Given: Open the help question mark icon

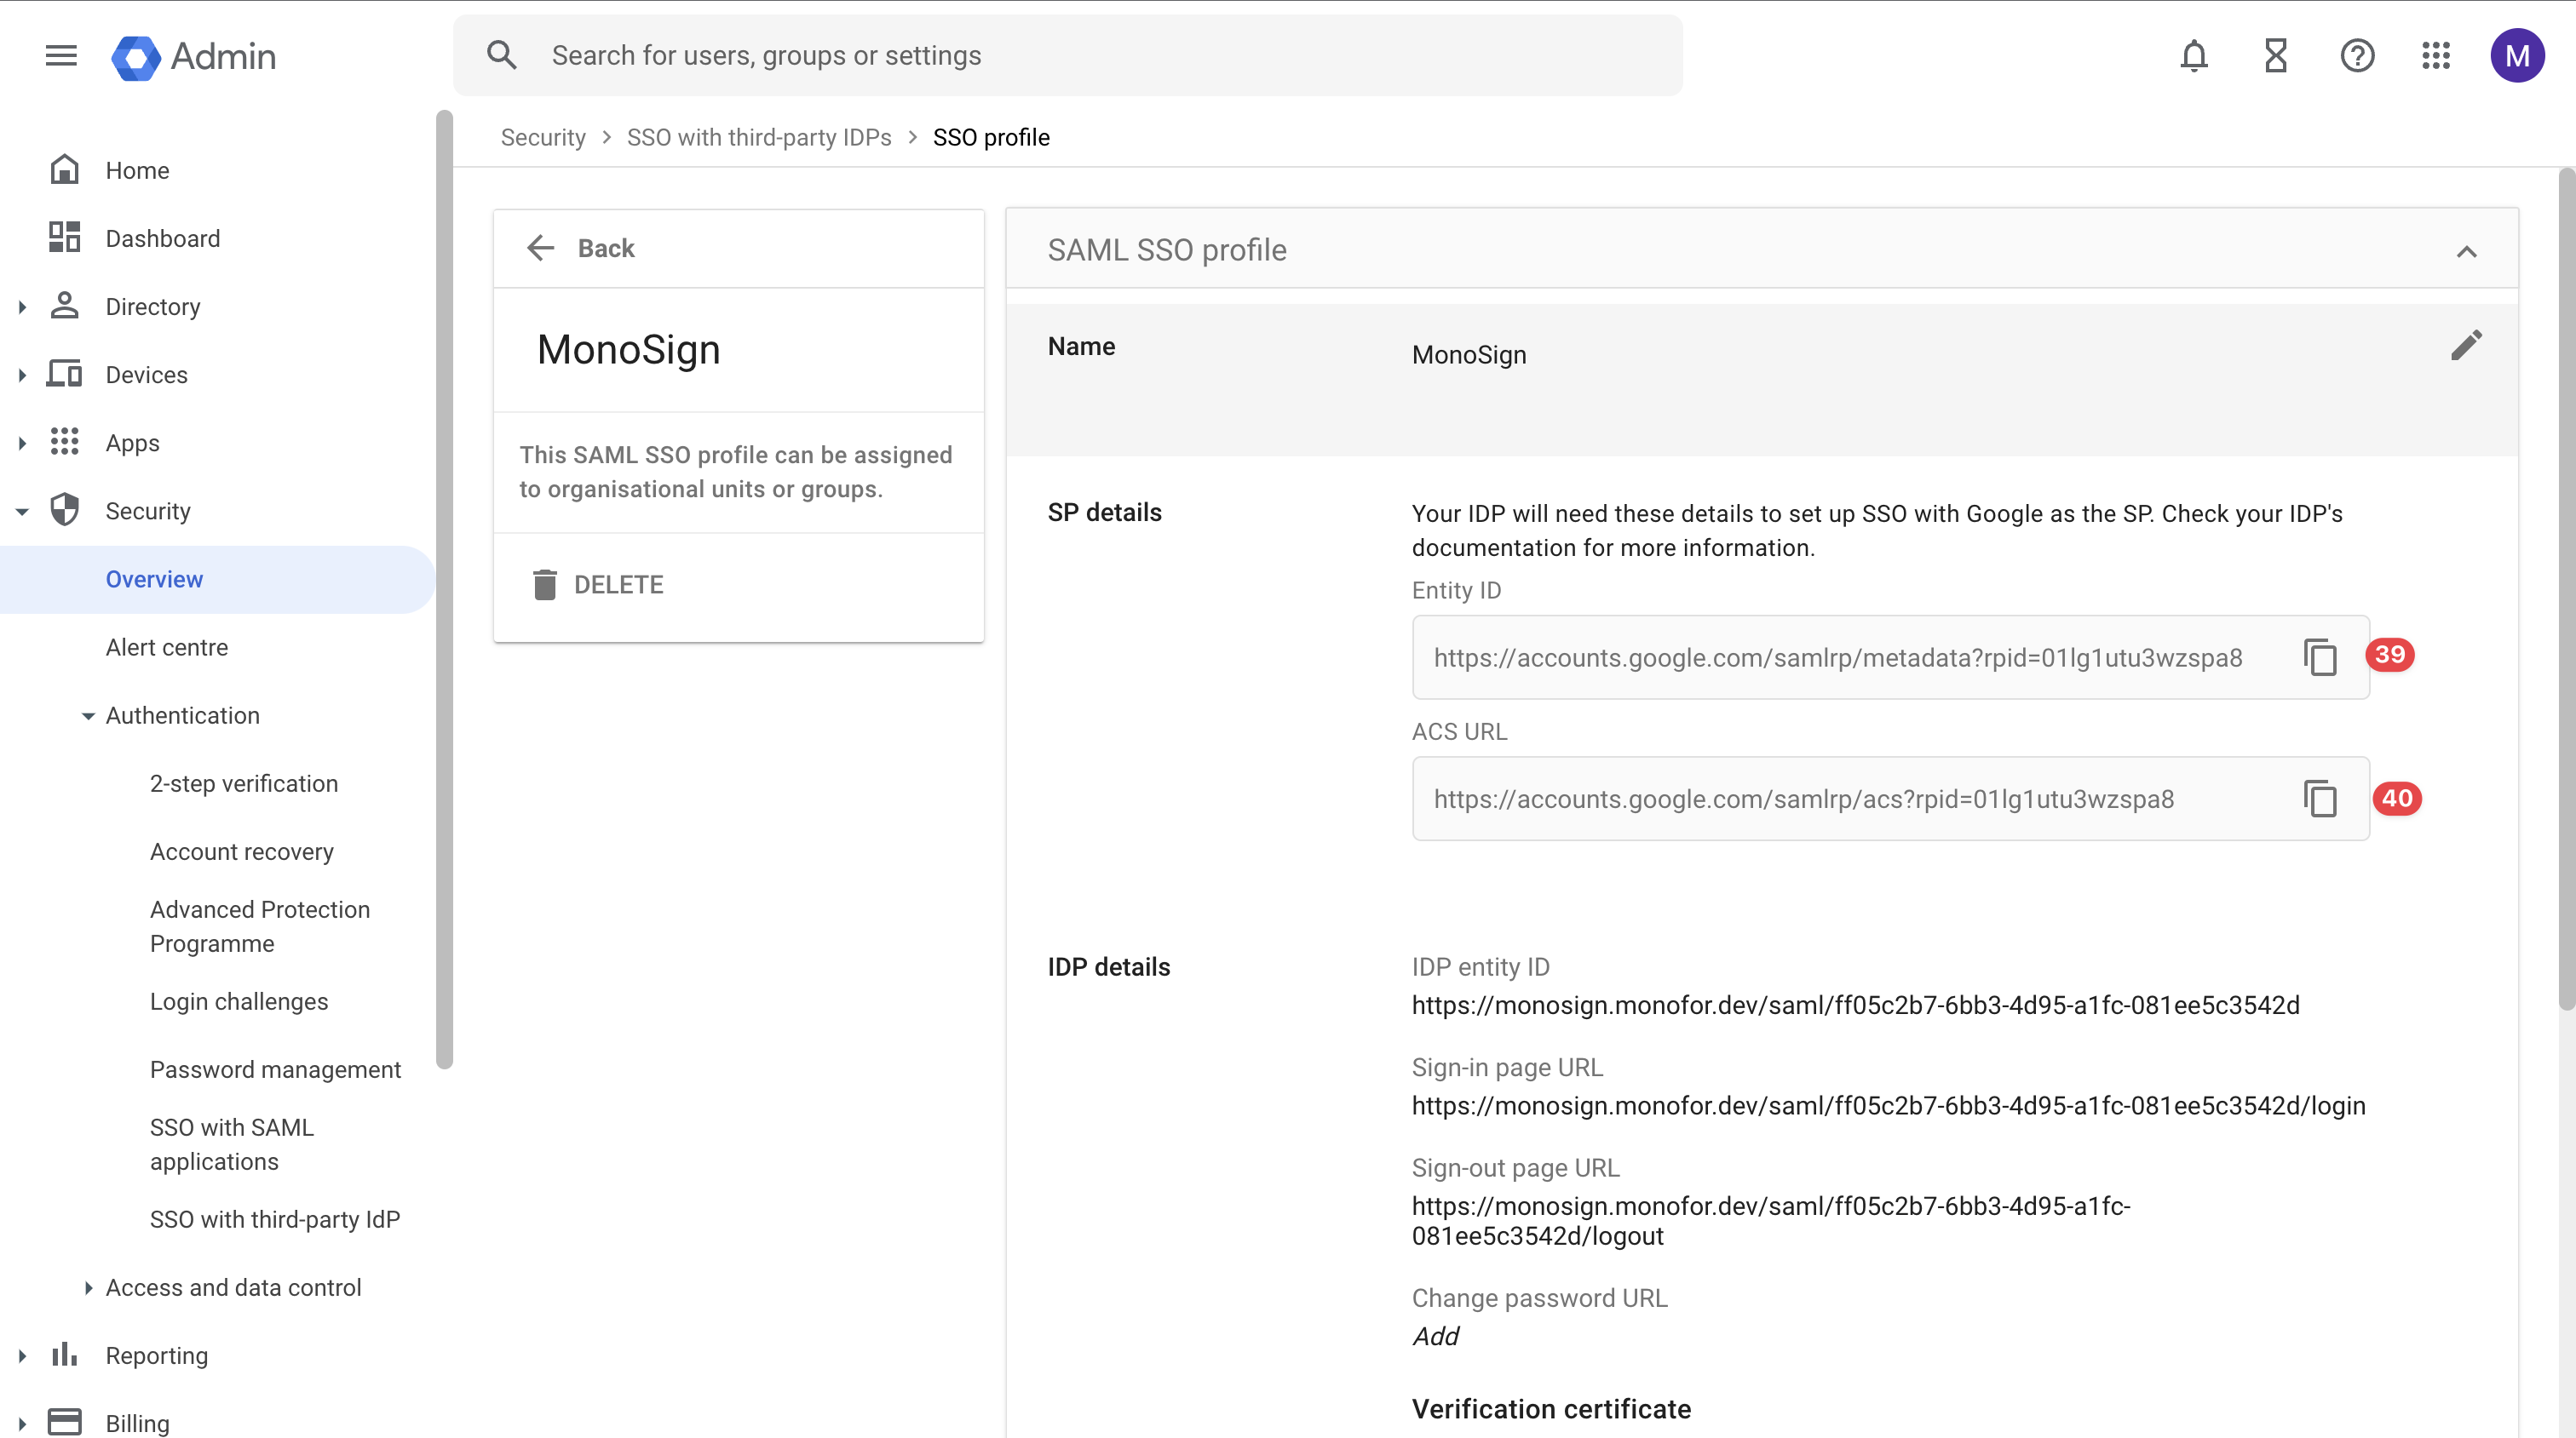Looking at the screenshot, I should pyautogui.click(x=2356, y=56).
